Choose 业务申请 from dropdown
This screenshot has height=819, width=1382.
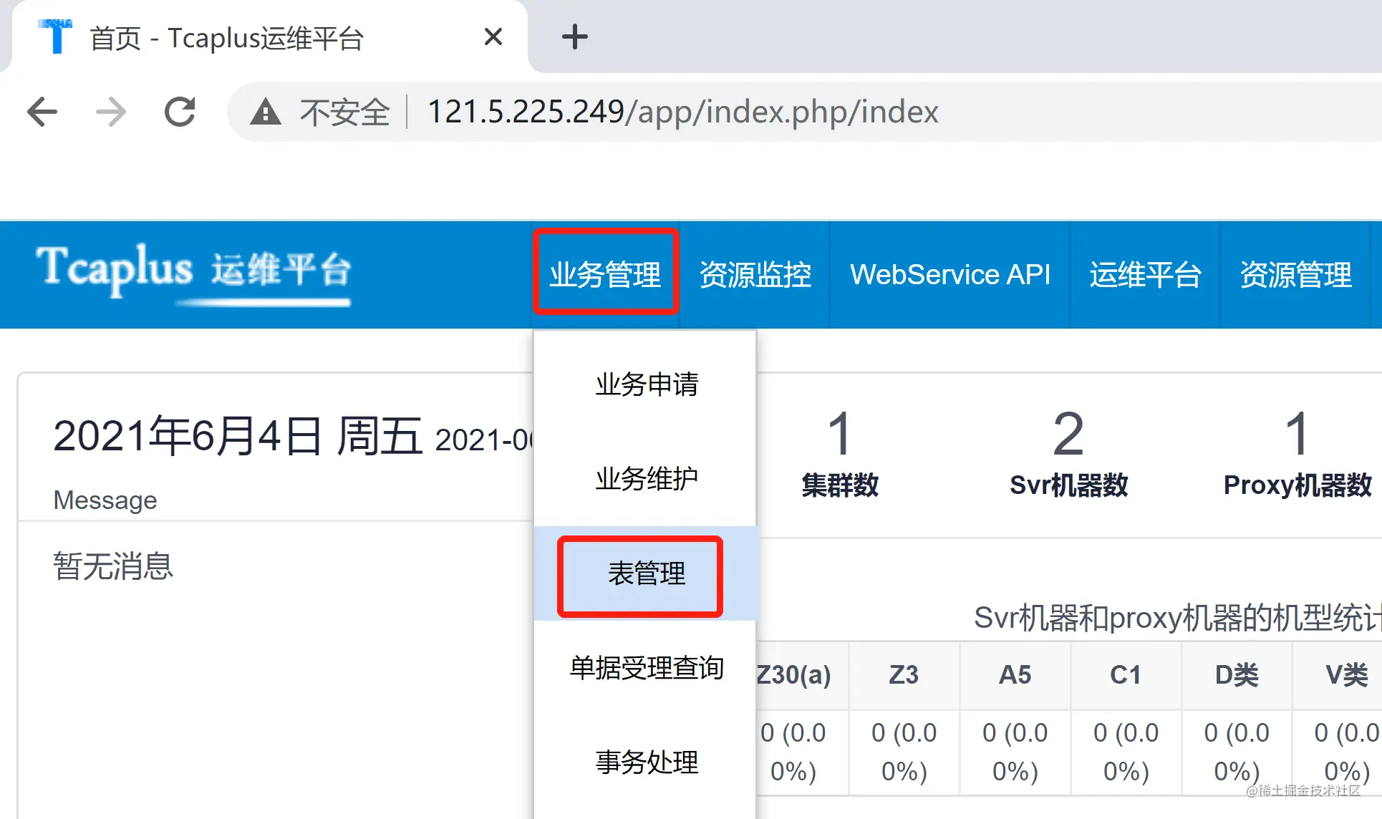pos(646,384)
